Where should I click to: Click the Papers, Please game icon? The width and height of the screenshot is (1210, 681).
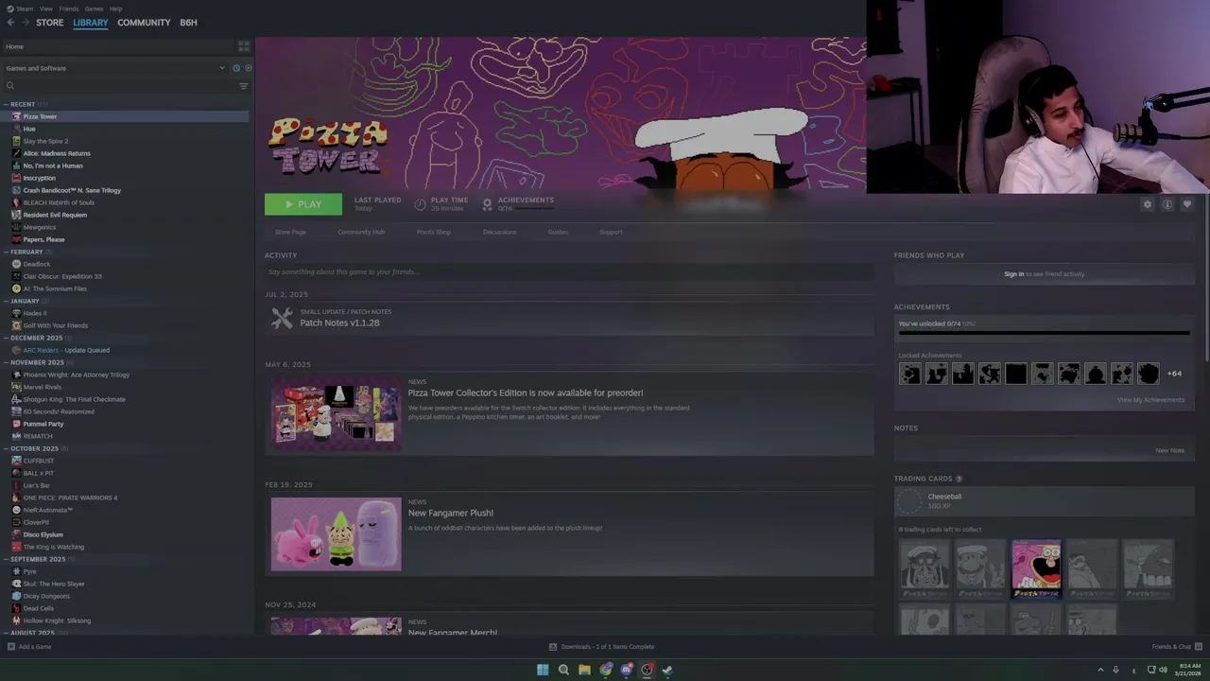tap(16, 239)
